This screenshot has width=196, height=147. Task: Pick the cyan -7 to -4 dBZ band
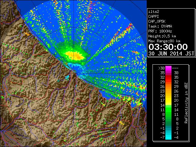click(168, 137)
